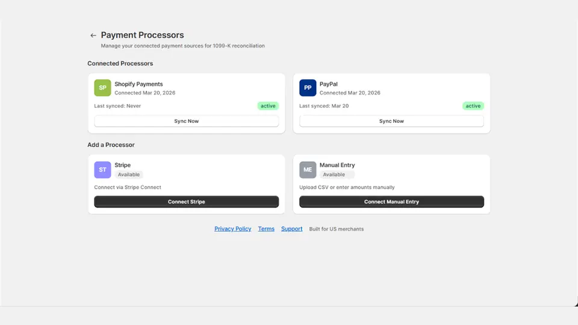The image size is (578, 325).
Task: Click the 'Manual Entry' card title
Action: [x=337, y=165]
